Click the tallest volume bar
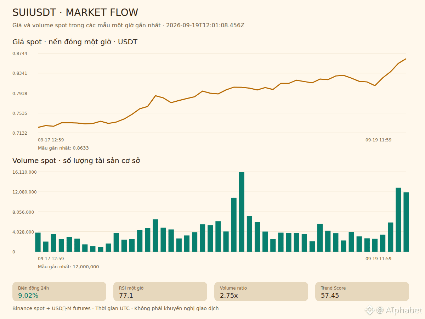 (242, 212)
